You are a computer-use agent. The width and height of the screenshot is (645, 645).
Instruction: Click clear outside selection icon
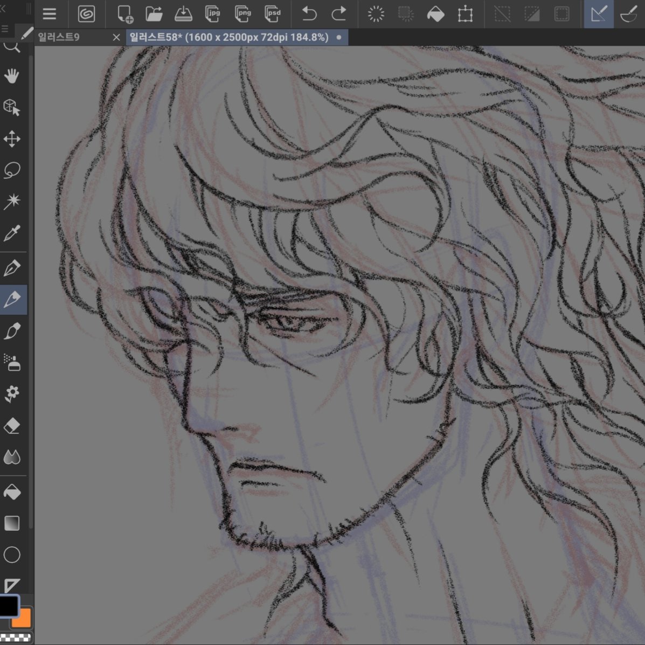[406, 14]
